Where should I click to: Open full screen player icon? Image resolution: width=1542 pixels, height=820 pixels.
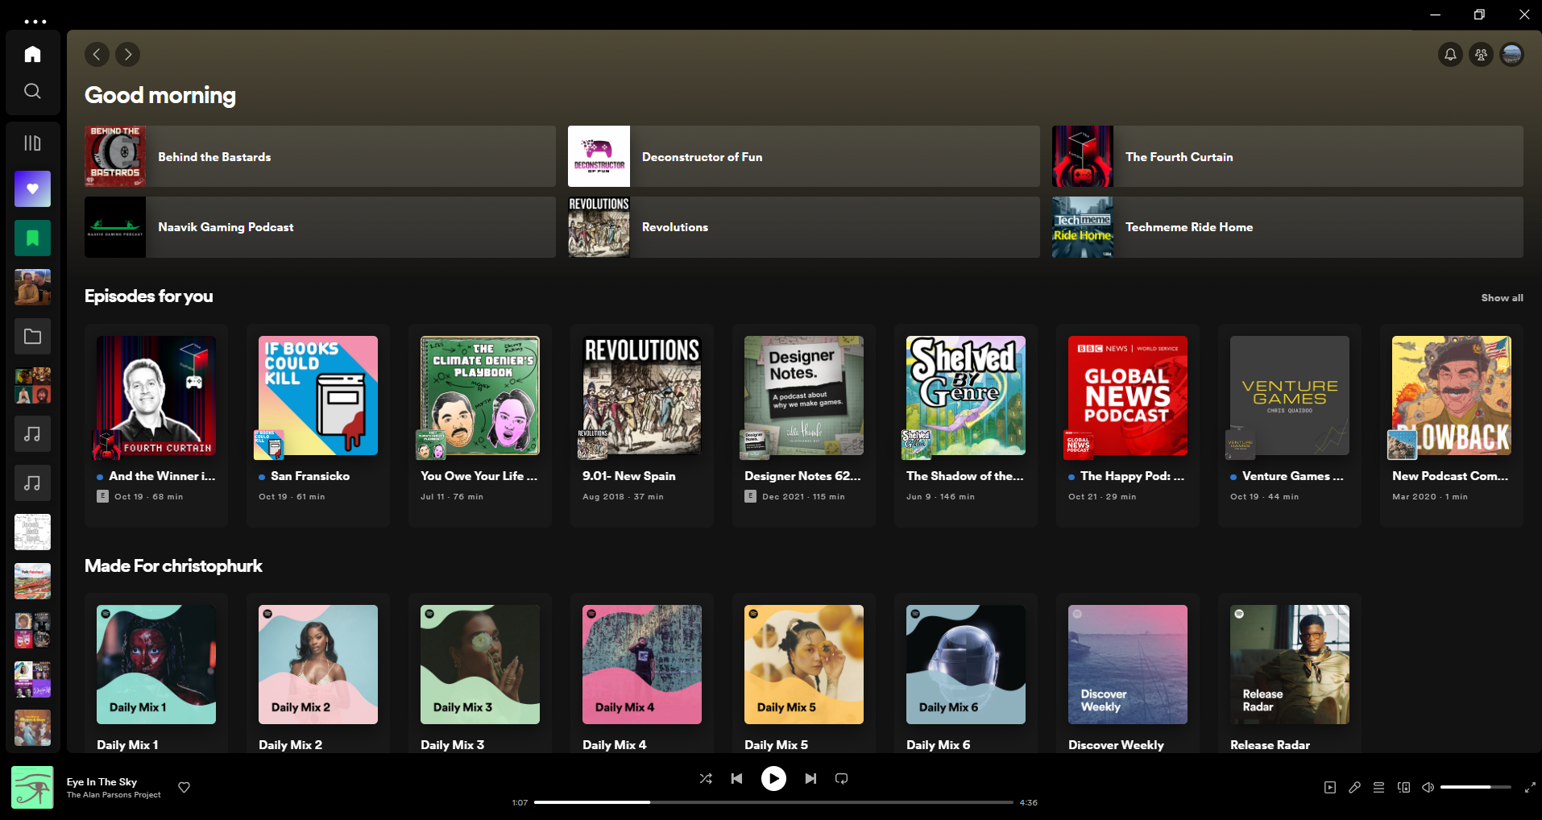(1530, 788)
